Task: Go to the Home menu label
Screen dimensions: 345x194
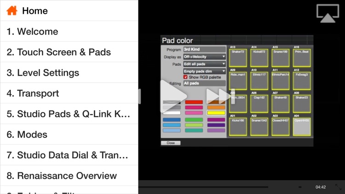Action: pyautogui.click(x=35, y=11)
